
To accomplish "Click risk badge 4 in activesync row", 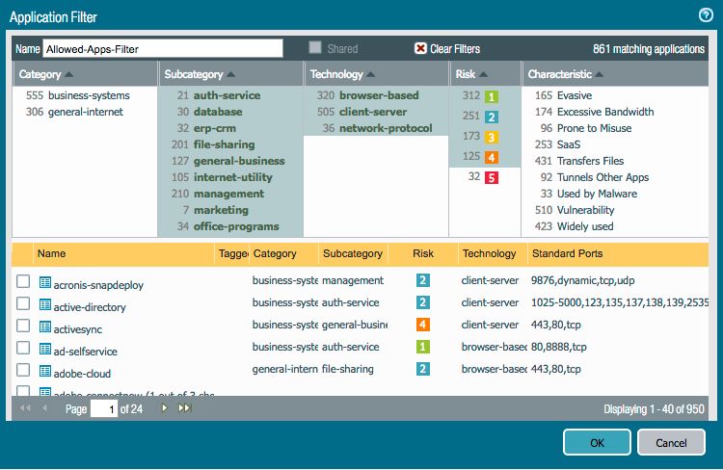I will coord(423,325).
